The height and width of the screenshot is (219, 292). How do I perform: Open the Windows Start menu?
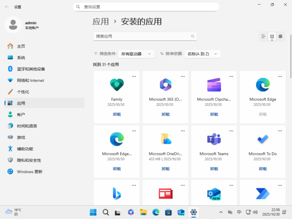click(x=93, y=212)
